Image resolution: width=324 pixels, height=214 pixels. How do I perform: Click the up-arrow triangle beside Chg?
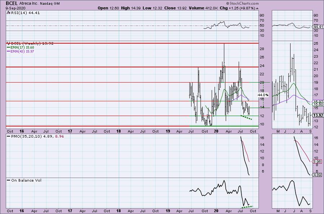[257, 8]
